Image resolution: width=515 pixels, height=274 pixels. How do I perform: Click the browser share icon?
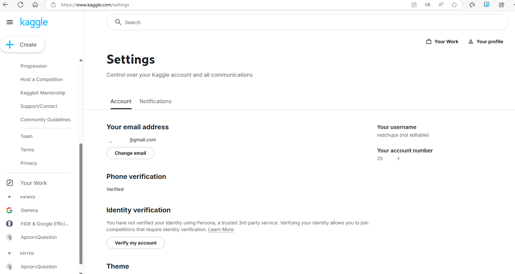pyautogui.click(x=502, y=5)
